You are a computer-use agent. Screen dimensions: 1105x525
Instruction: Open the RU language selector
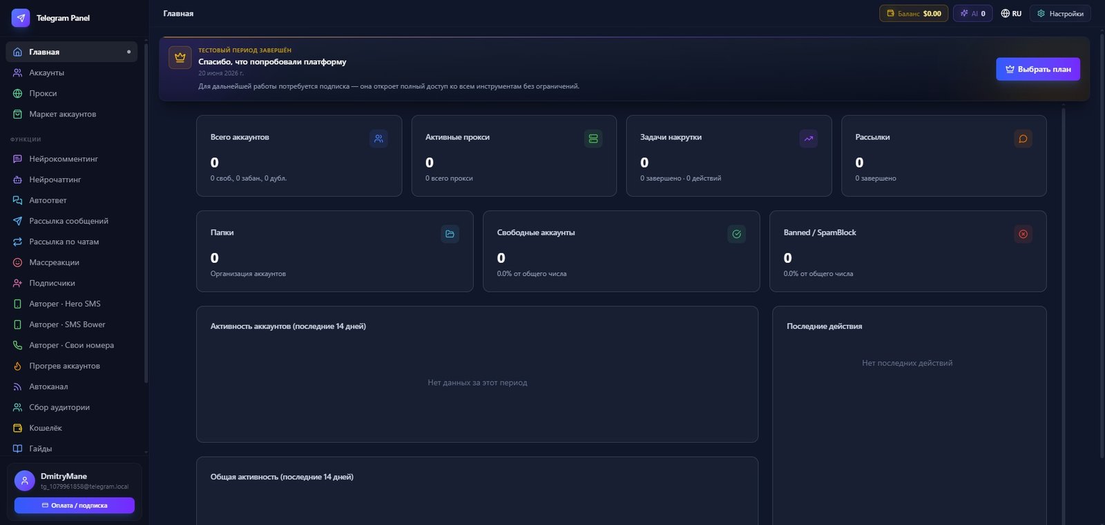pyautogui.click(x=1011, y=13)
